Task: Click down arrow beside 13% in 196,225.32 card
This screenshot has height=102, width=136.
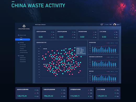Action: [62, 93]
